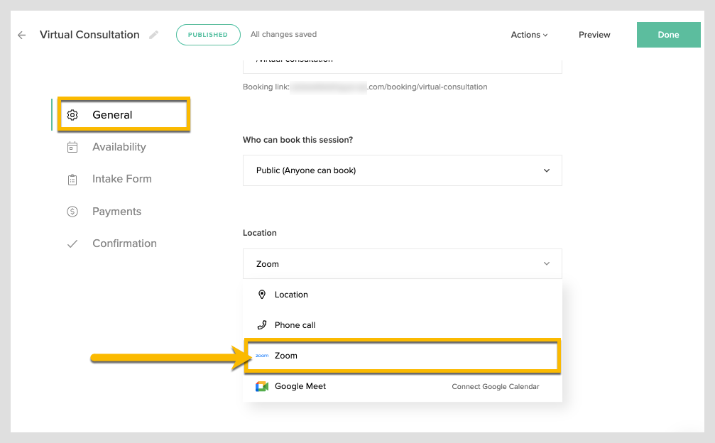Open the Payments tab

coord(116,211)
